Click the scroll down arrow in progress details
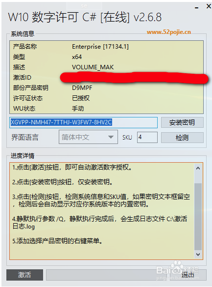Image resolution: width=212 pixels, height=287 pixels. [198, 255]
